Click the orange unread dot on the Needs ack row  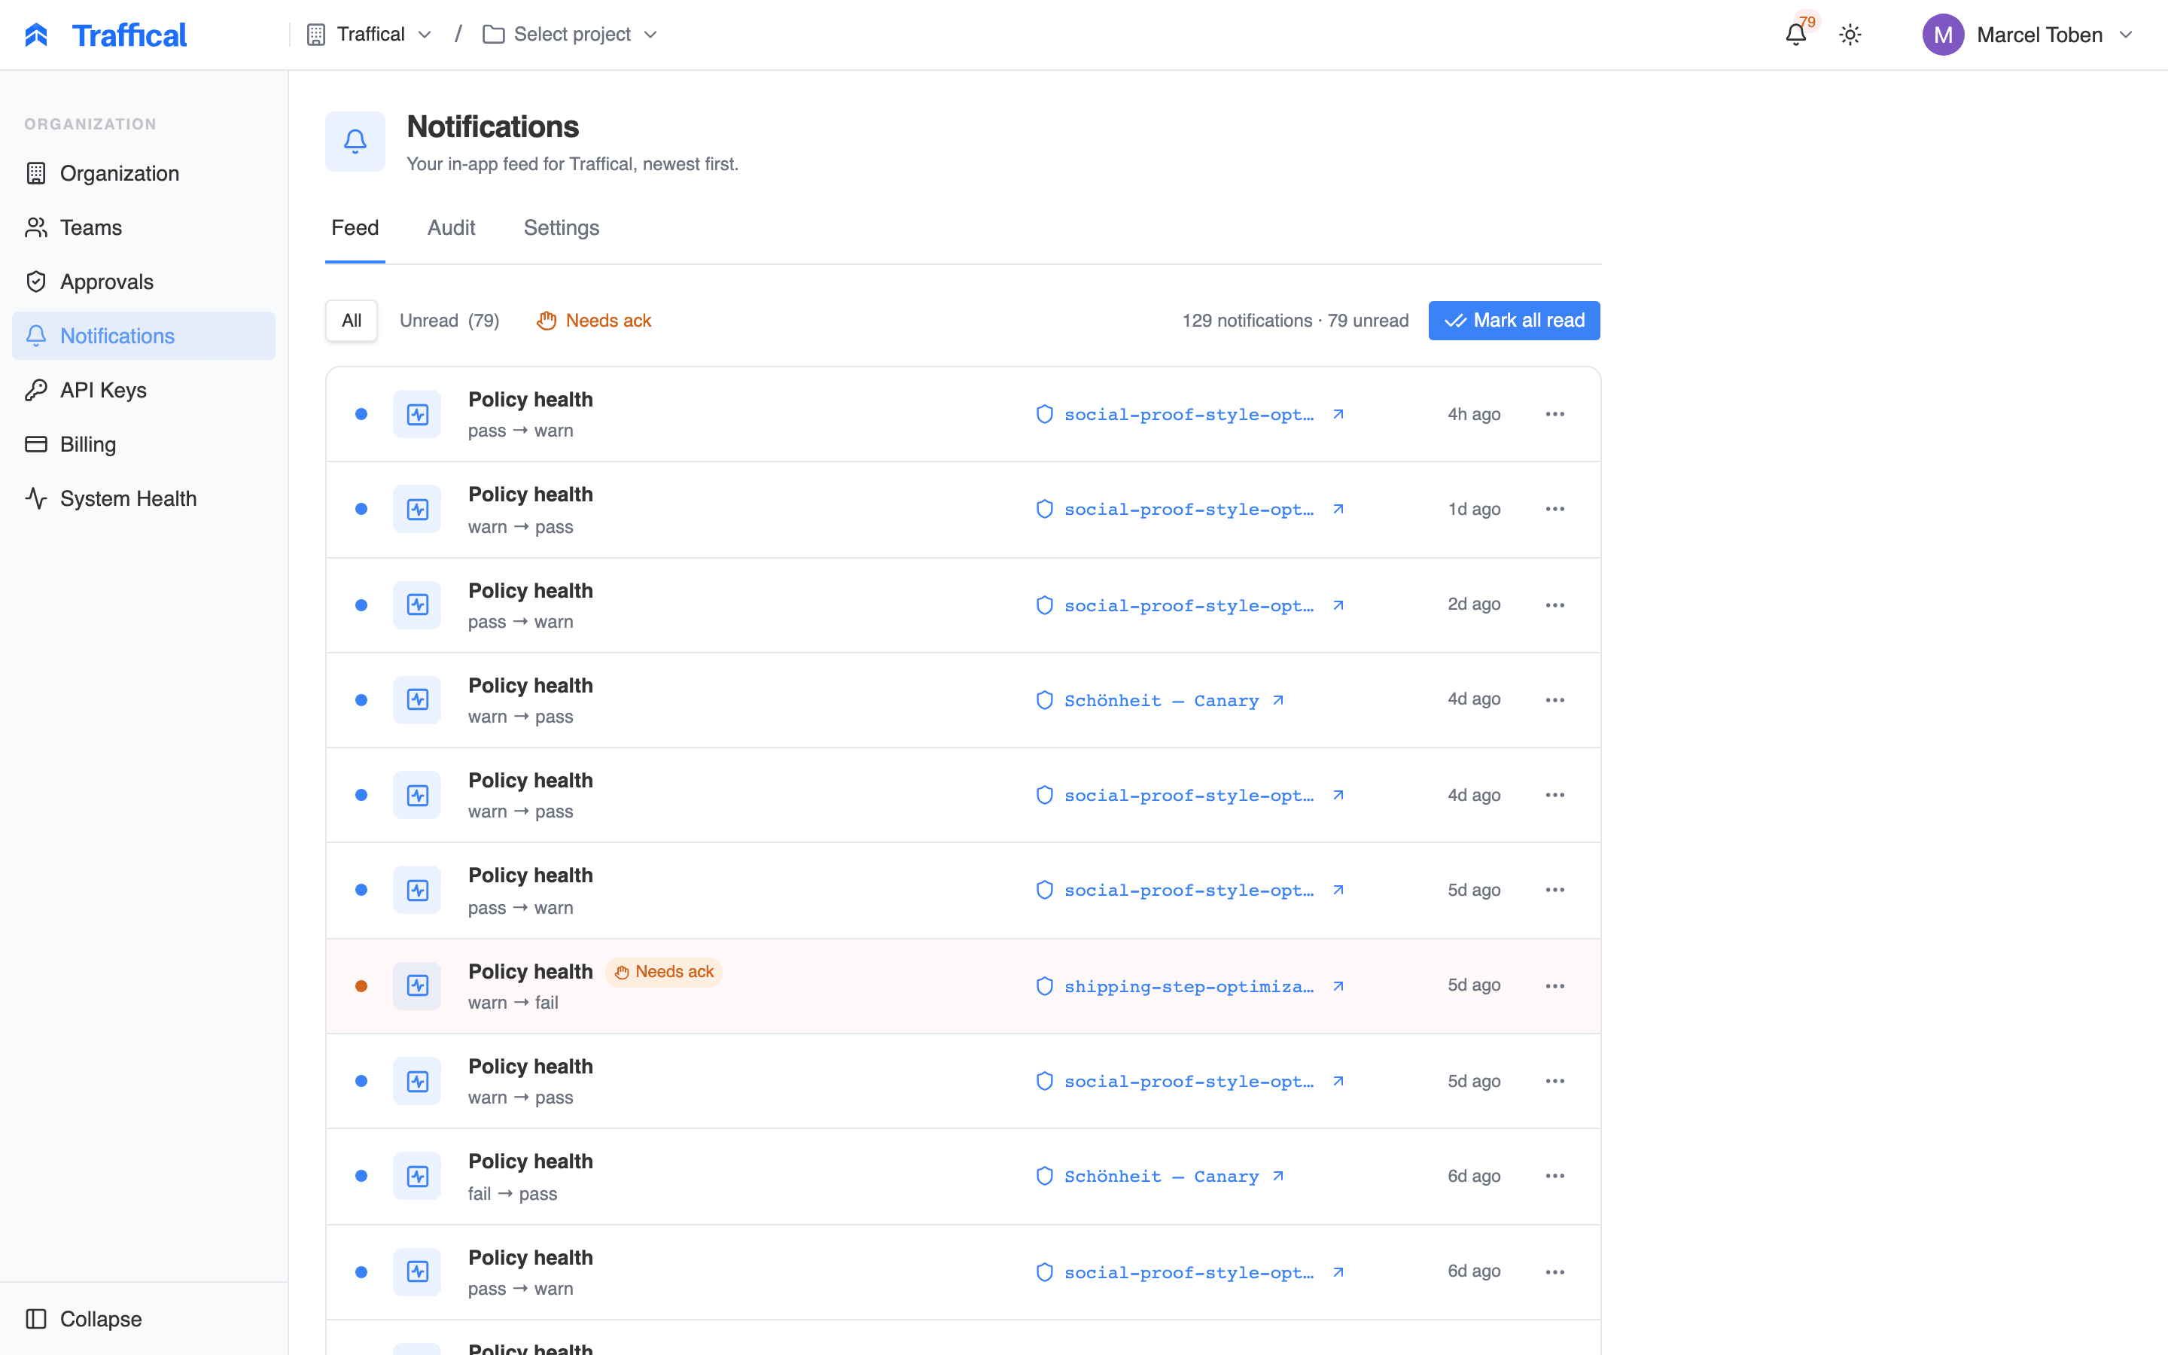(361, 986)
